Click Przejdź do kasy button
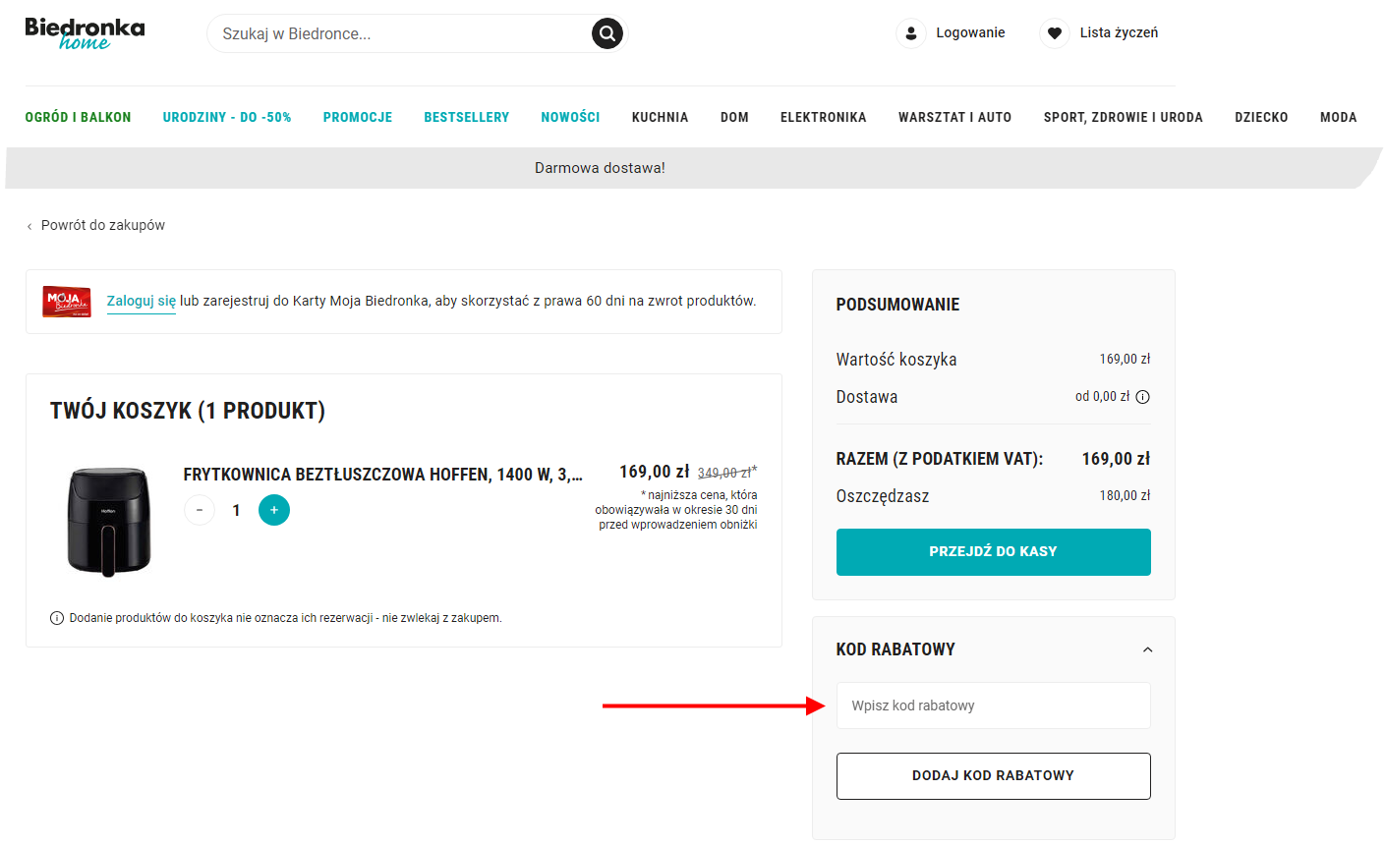Screen dimensions: 1386x846 click(x=994, y=552)
